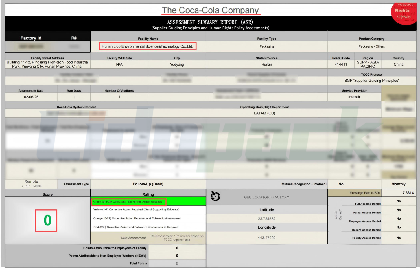
Task: Select the 'Building 11-12, Pingjiang High-tech' address
Action: click(47, 64)
